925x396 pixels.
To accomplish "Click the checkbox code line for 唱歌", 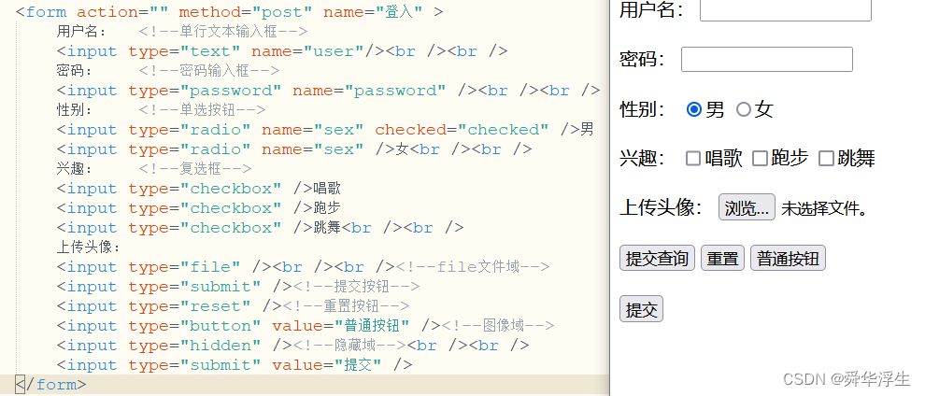I will pyautogui.click(x=199, y=189).
